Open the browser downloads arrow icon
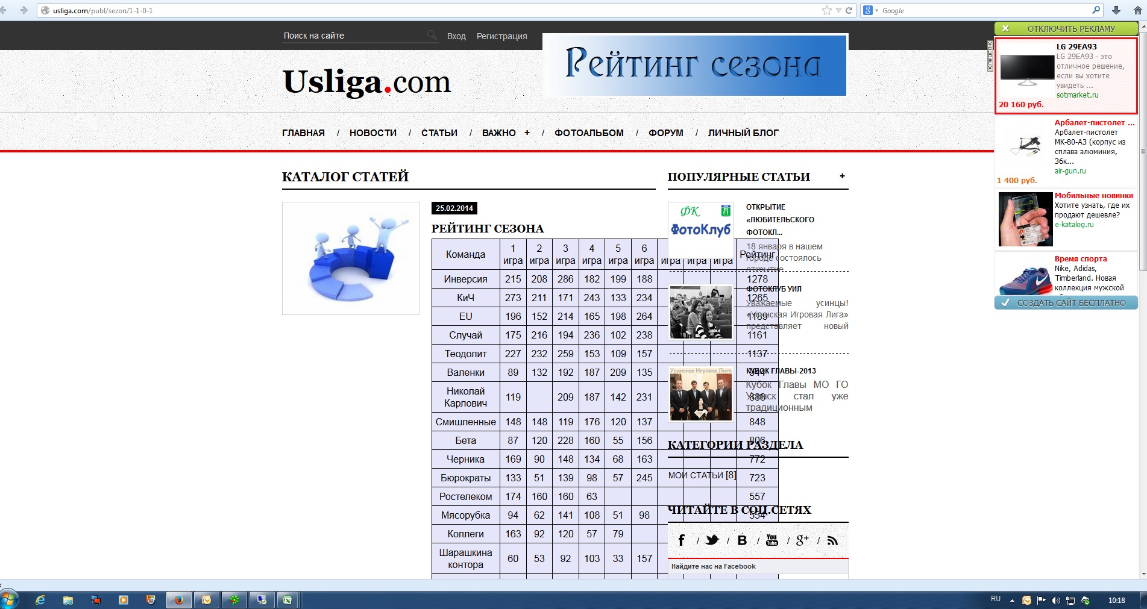The height and width of the screenshot is (609, 1147). pos(1116,10)
